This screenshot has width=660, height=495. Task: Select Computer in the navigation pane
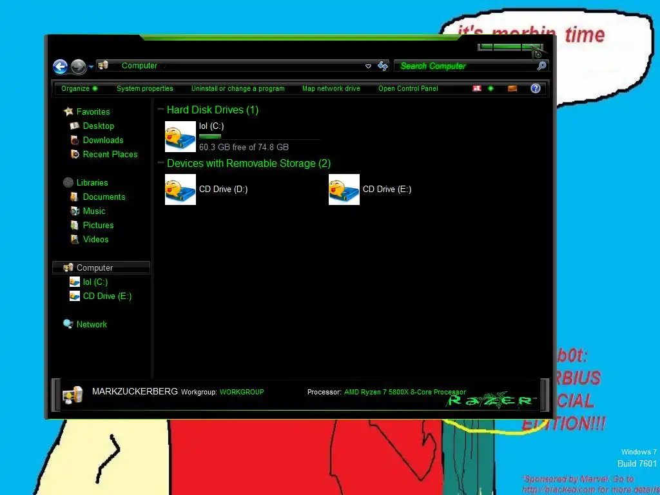(x=101, y=267)
